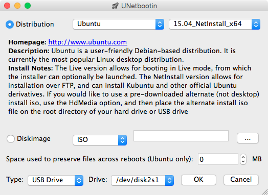Open the http://www.ubuntu.com homepage link
The width and height of the screenshot is (268, 195).
87,42
